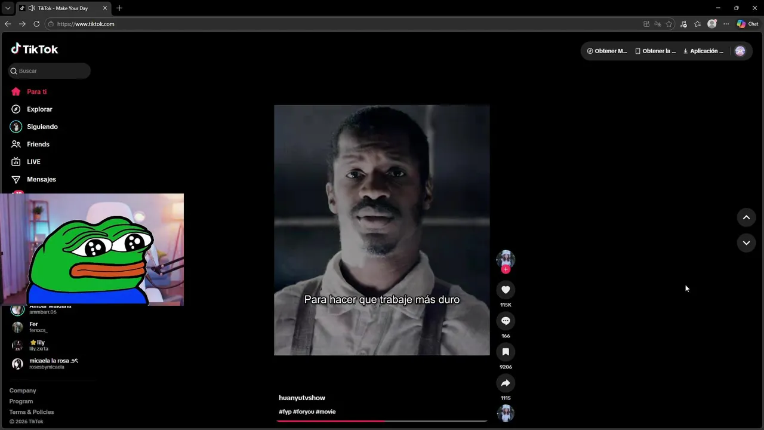Viewport: 764px width, 430px height.
Task: Open Copilot Chat button
Action: tap(748, 24)
